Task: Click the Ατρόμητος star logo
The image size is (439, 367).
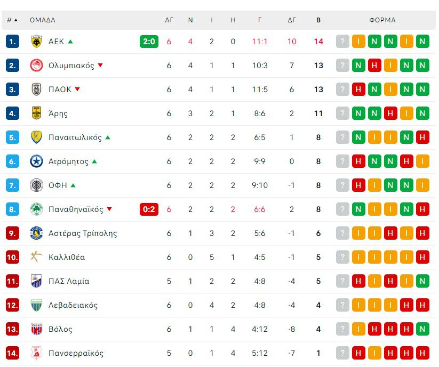Action: pyautogui.click(x=36, y=161)
